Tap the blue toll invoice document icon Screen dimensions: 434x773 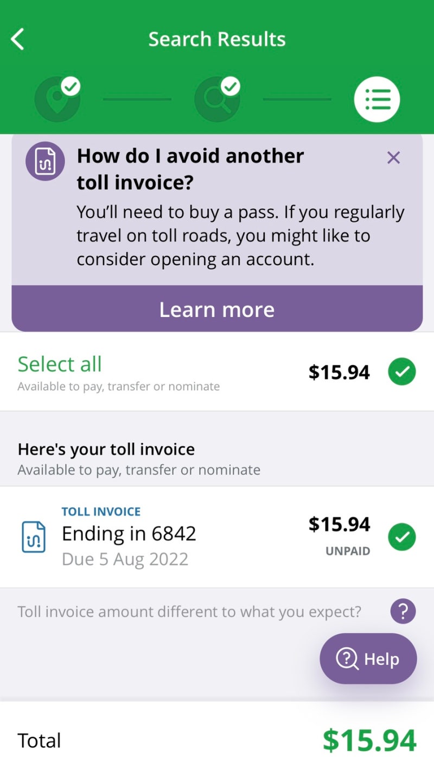[34, 537]
